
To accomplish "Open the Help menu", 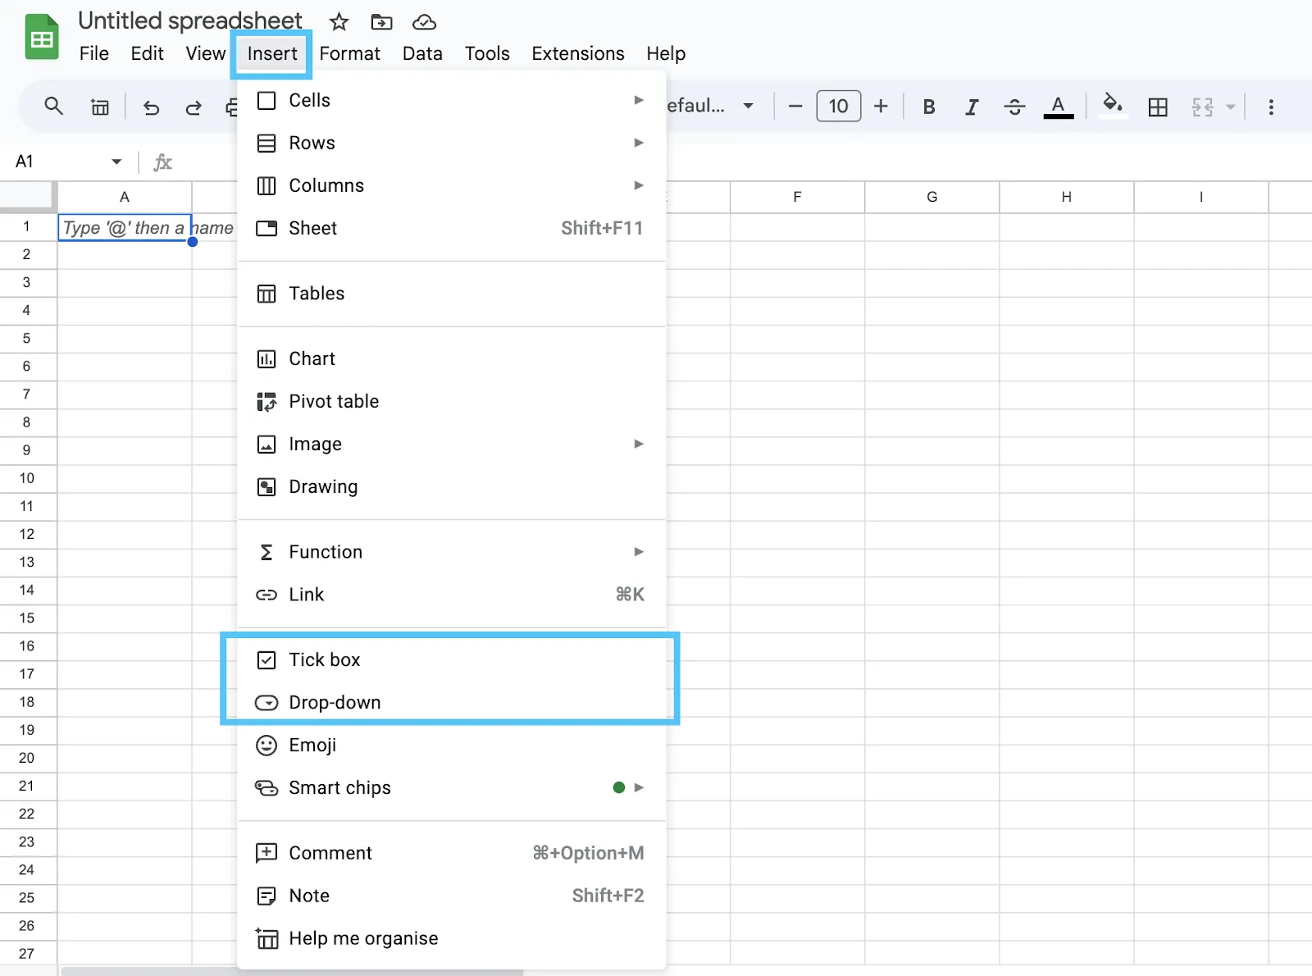I will click(x=666, y=54).
